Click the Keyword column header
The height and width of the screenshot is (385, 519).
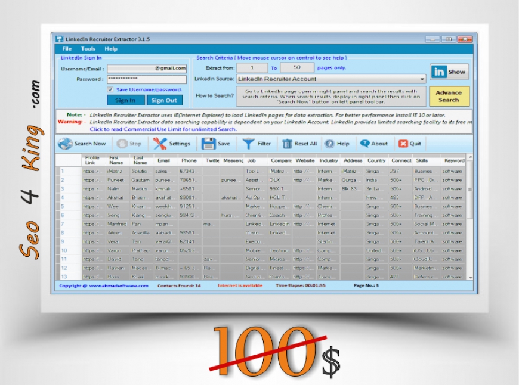[x=453, y=160]
